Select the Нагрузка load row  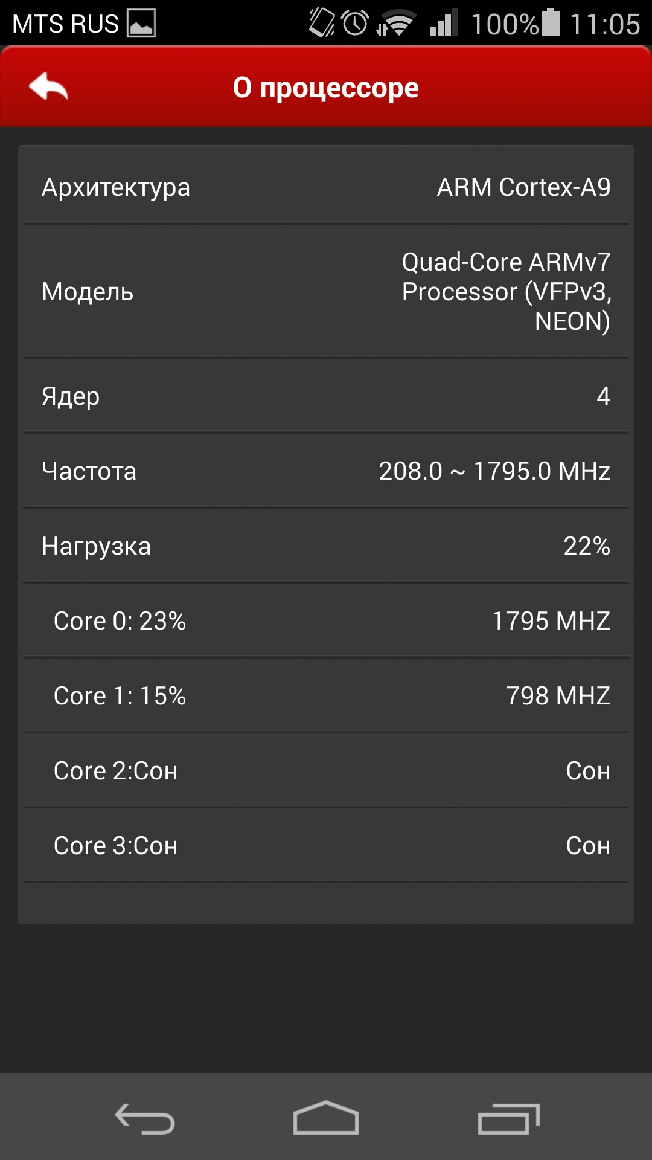[326, 546]
